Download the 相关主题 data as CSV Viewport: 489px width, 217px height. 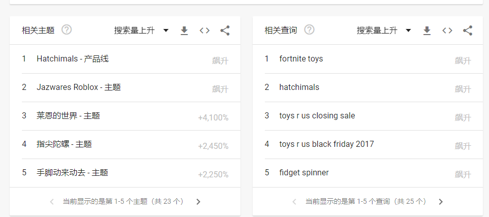pyautogui.click(x=185, y=30)
